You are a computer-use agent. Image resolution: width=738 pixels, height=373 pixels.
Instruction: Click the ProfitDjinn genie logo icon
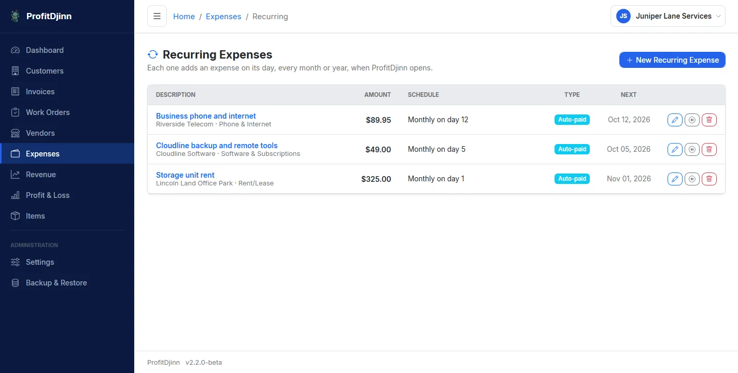[x=16, y=16]
